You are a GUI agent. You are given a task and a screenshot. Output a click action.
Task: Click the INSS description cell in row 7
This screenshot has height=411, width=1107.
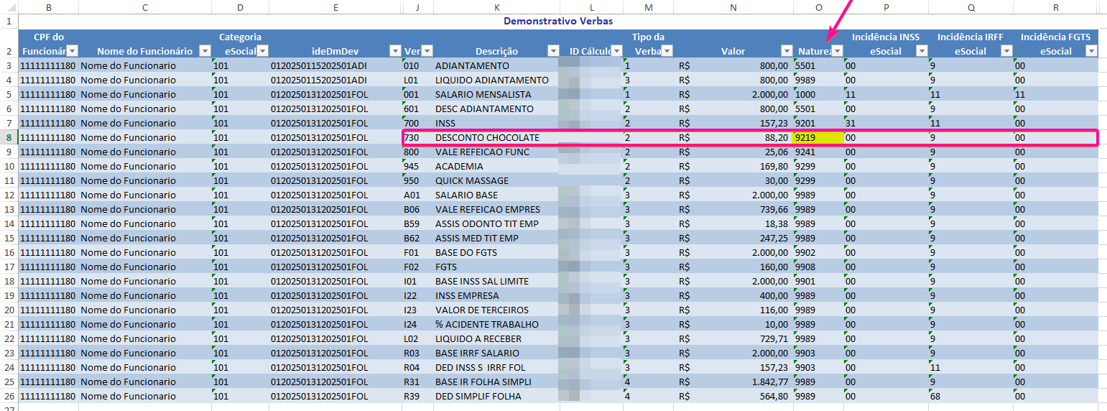tap(497, 123)
